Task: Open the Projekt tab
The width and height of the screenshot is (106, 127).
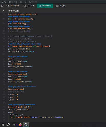Action: pos(61,6)
